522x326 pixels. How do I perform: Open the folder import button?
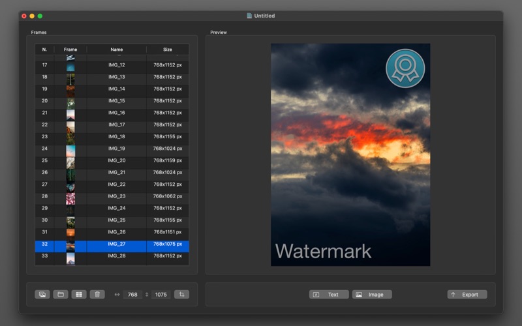(61, 295)
